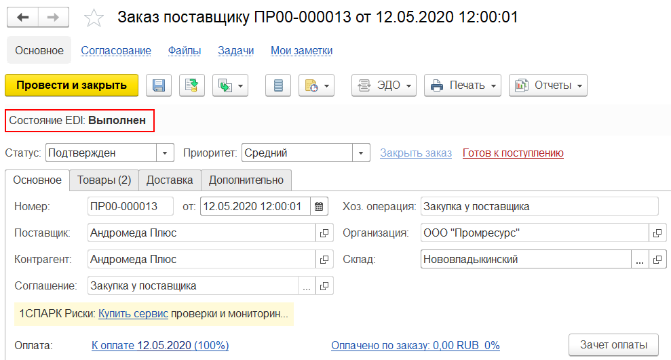
Task: Click into the Номер input field
Action: [131, 206]
